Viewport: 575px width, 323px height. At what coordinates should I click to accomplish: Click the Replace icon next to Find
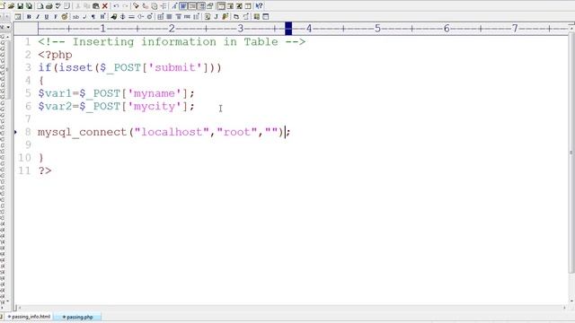146,6
